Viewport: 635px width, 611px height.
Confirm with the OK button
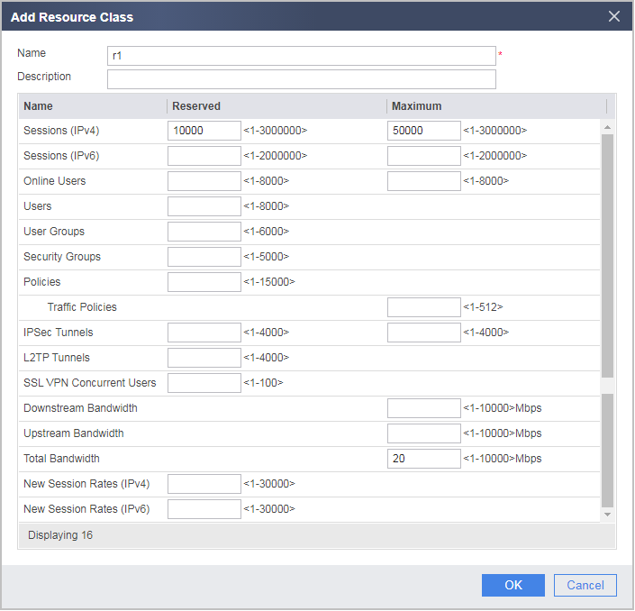513,585
